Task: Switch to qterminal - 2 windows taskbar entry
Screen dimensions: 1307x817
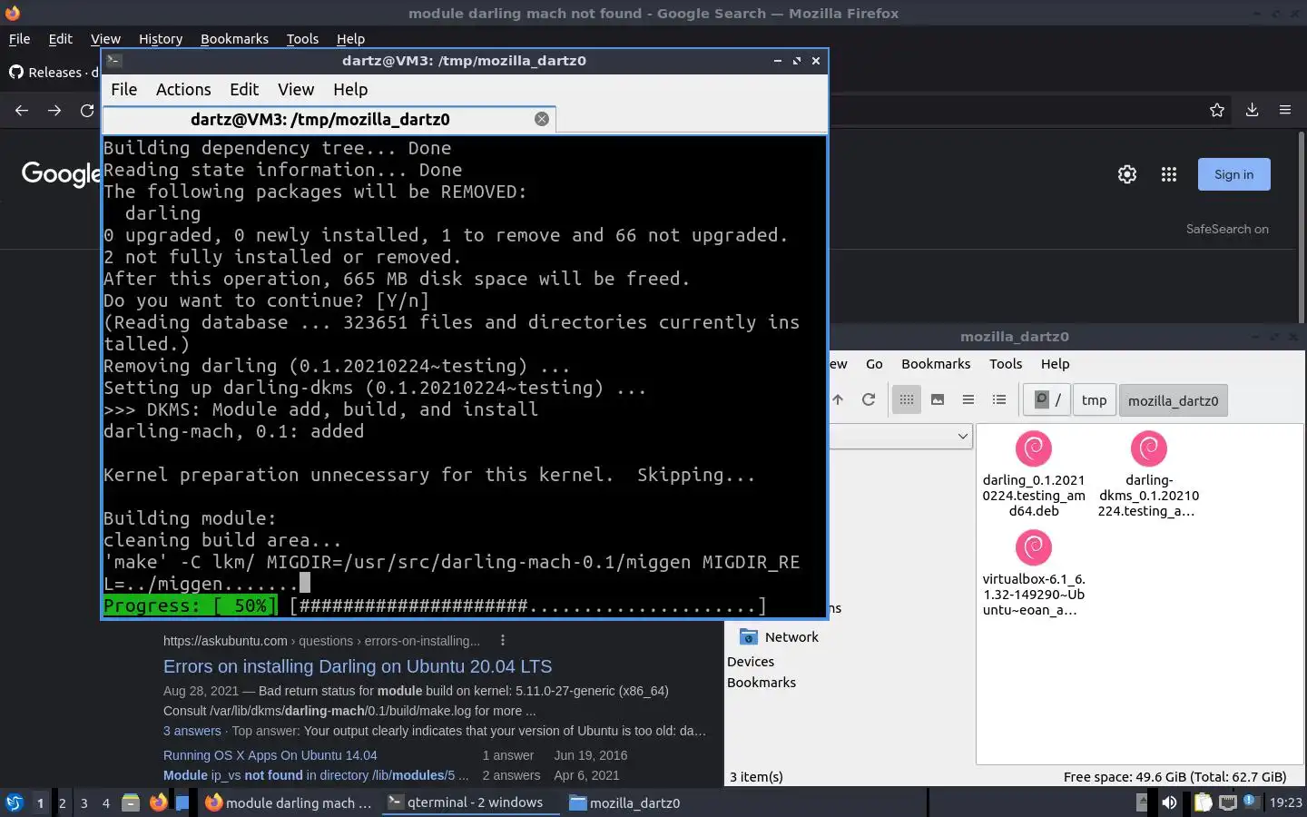Action: [x=470, y=802]
